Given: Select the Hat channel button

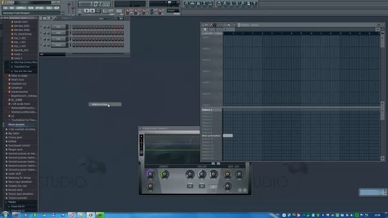Looking at the screenshot, I should [58, 39].
